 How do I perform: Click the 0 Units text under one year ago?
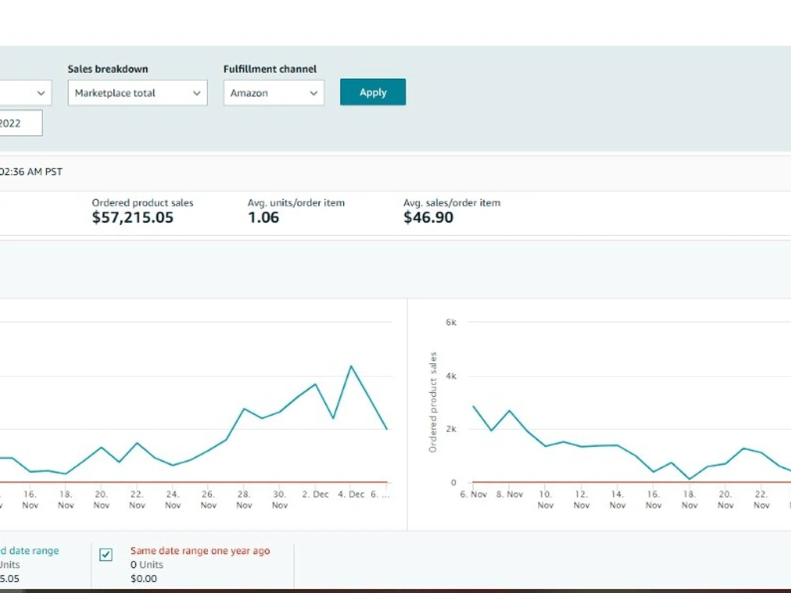pos(146,565)
